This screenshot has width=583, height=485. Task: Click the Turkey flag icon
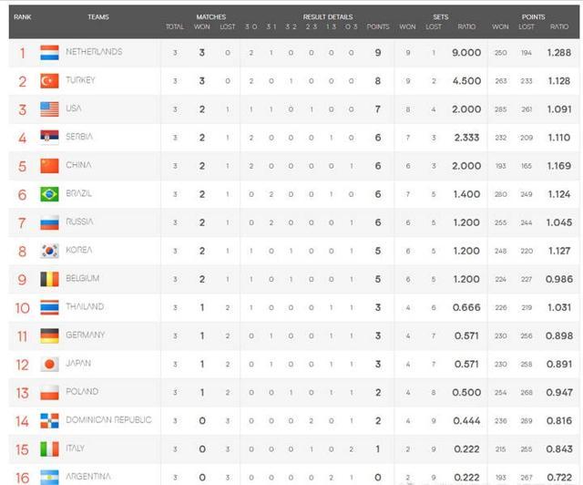(49, 81)
